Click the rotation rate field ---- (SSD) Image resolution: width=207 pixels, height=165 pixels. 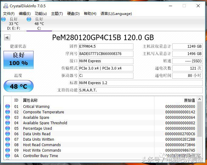pos(188,61)
